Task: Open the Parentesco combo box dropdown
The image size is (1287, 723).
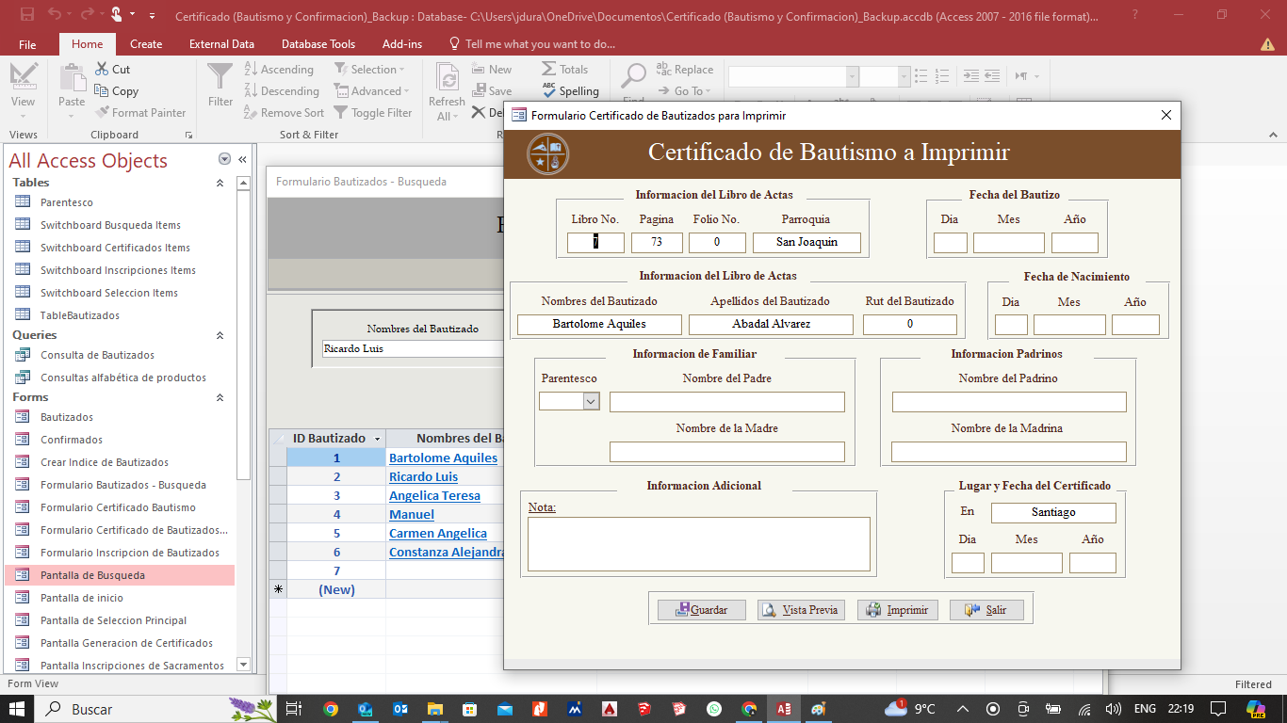Action: click(x=591, y=401)
